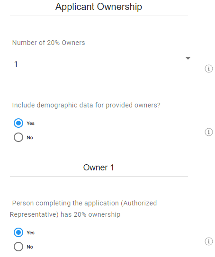Click 'Yes' label text under demographic data question

(x=30, y=123)
